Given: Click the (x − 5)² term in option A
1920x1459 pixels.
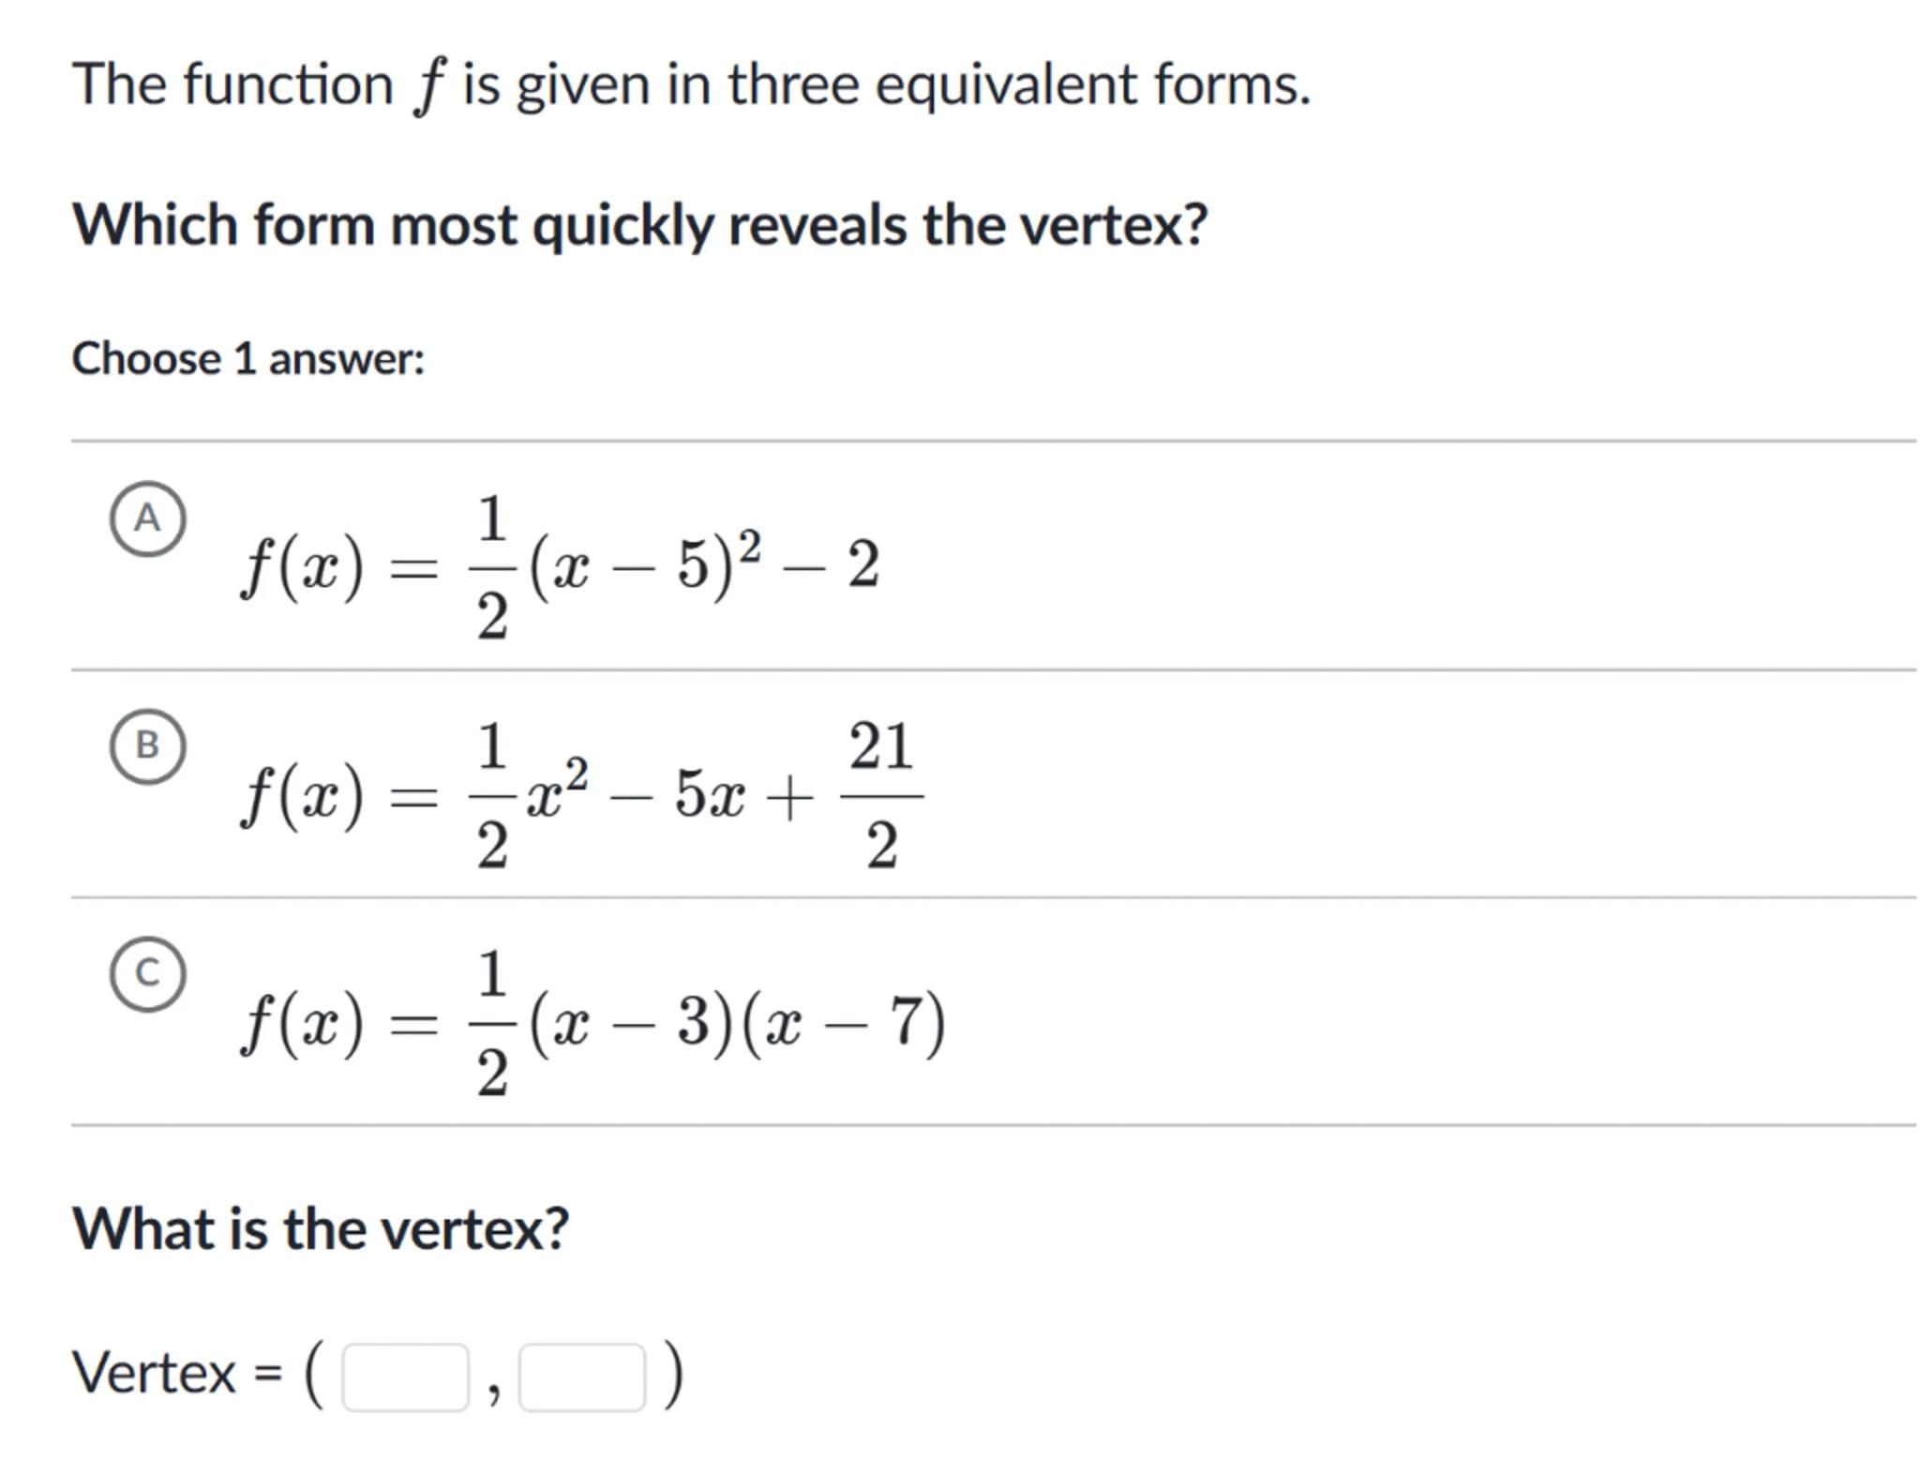Looking at the screenshot, I should pyautogui.click(x=645, y=564).
